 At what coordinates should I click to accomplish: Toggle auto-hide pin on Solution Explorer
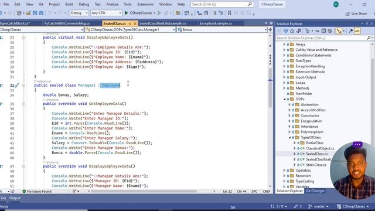(x=367, y=23)
